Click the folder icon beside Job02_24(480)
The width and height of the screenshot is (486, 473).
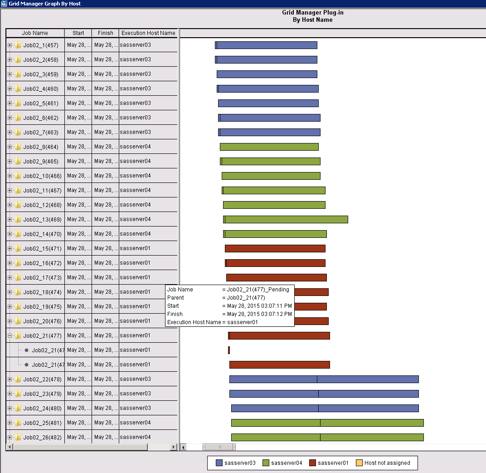tap(18, 409)
